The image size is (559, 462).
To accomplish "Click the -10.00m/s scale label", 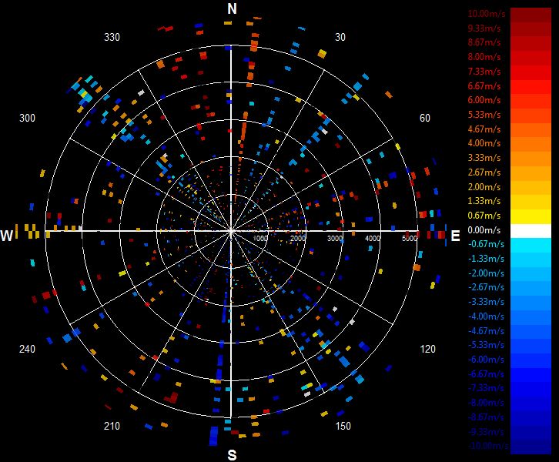I will pyautogui.click(x=487, y=446).
